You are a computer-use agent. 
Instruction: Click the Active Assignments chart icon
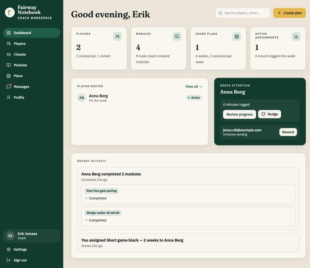(x=296, y=36)
